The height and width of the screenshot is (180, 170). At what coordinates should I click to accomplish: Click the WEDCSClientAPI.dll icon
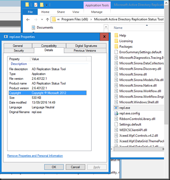[x=116, y=130]
